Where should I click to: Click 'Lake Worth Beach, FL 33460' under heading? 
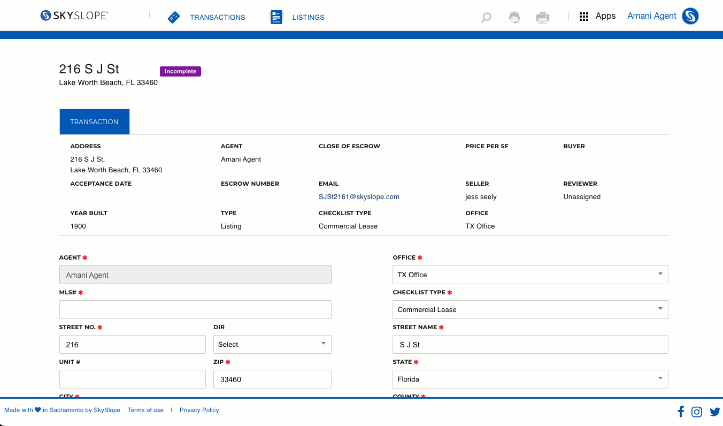point(108,82)
